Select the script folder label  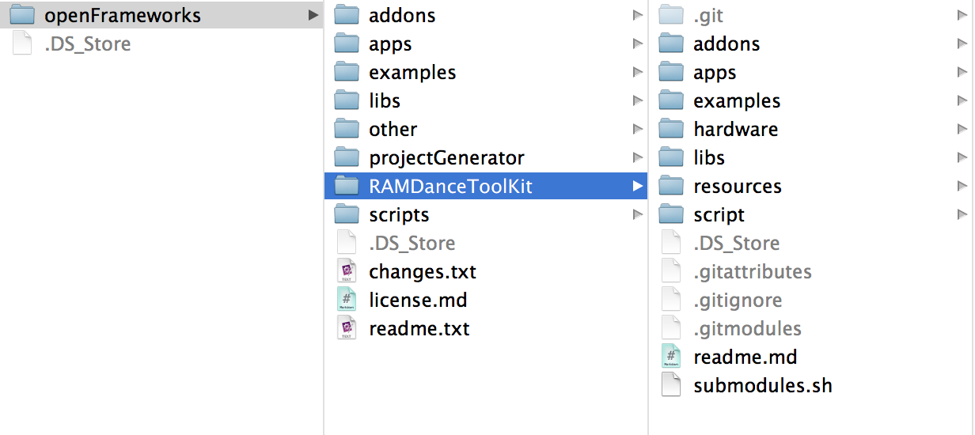(x=719, y=214)
